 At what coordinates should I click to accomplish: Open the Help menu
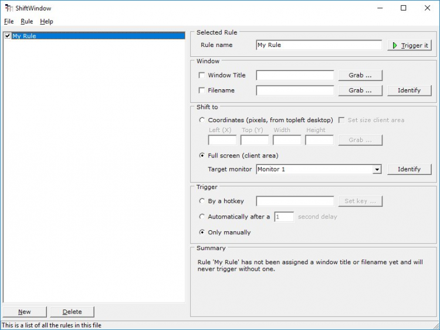pos(46,21)
